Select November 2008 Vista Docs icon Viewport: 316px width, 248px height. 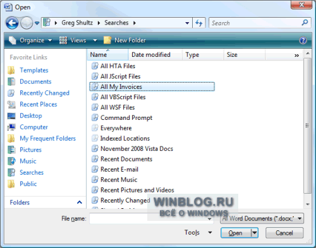click(x=95, y=148)
